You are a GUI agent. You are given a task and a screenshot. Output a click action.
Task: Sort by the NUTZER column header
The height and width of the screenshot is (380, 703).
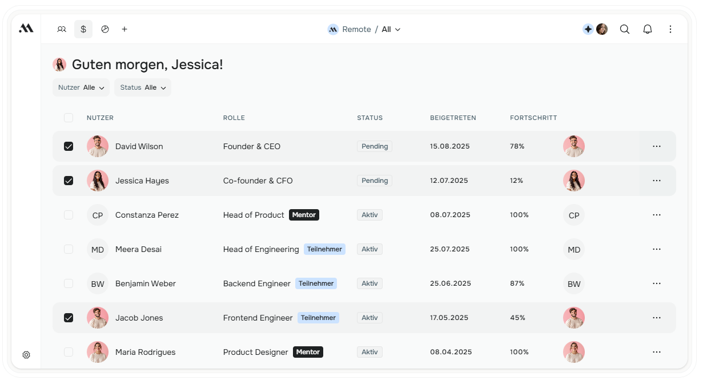tap(100, 118)
